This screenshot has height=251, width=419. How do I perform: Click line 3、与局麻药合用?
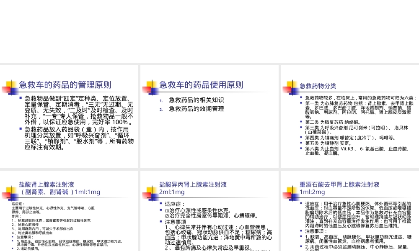[42, 228]
